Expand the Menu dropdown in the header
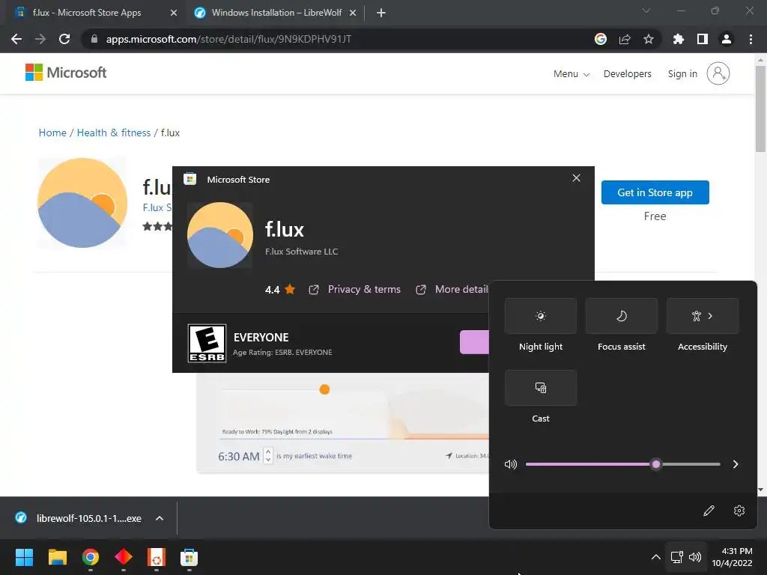 571,74
